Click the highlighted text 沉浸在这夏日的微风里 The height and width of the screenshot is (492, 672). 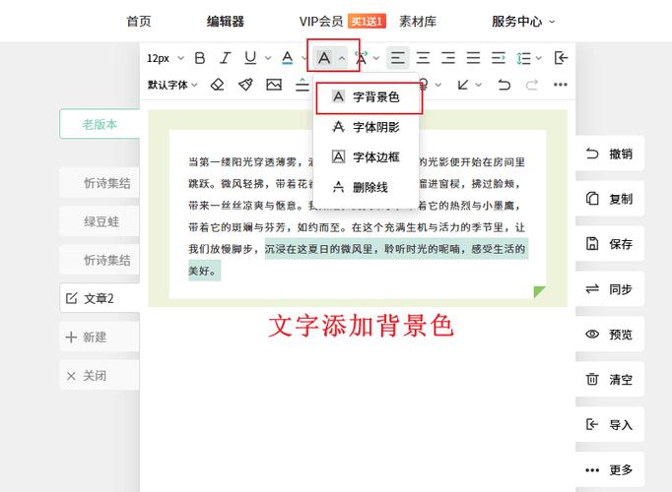(x=318, y=249)
